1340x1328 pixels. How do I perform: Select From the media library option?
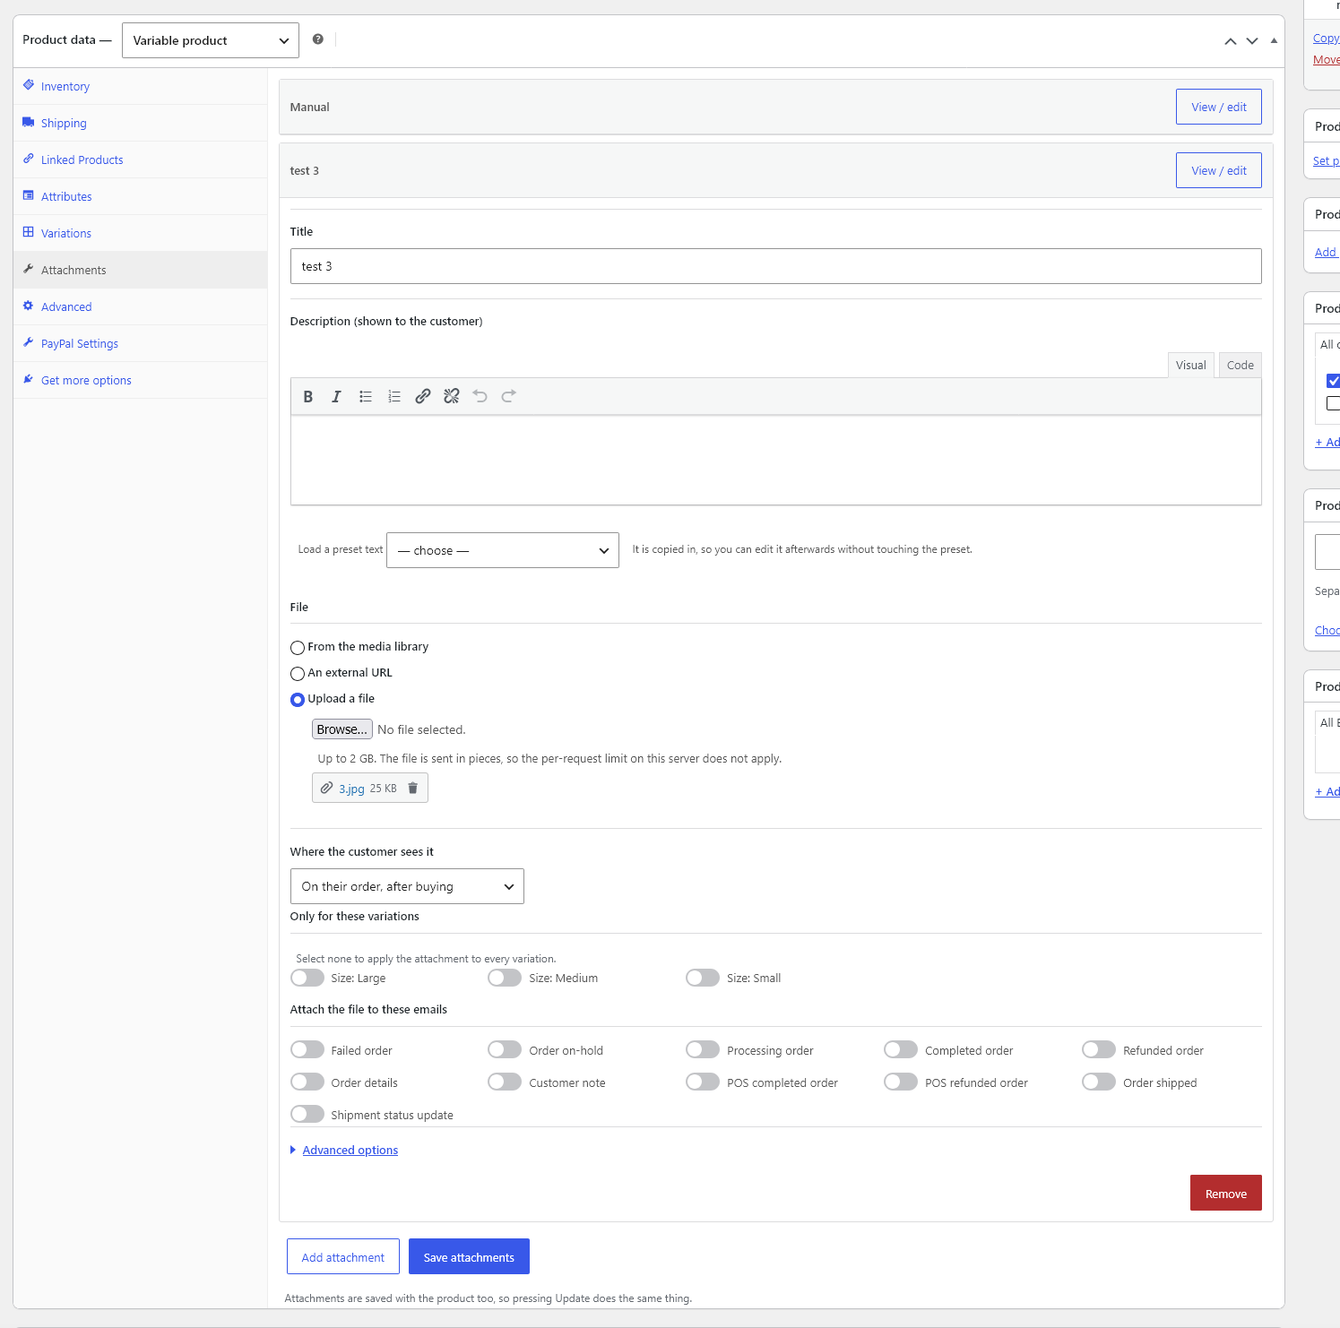[x=298, y=648]
